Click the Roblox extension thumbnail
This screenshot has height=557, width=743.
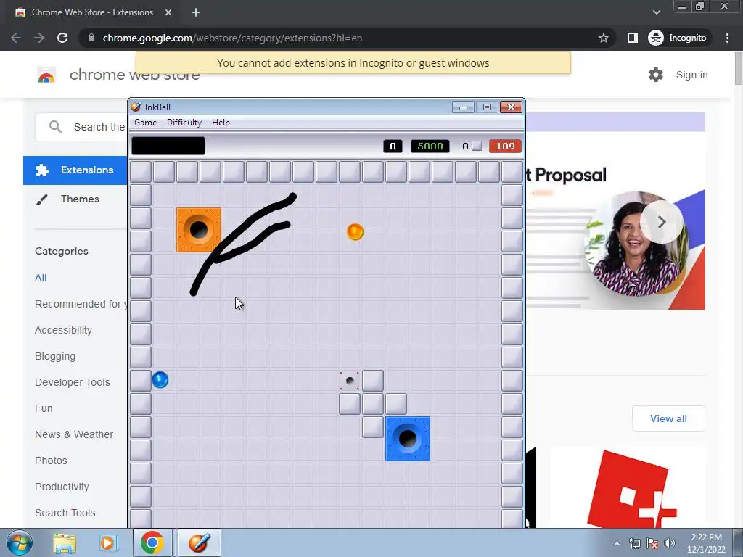tap(628, 488)
